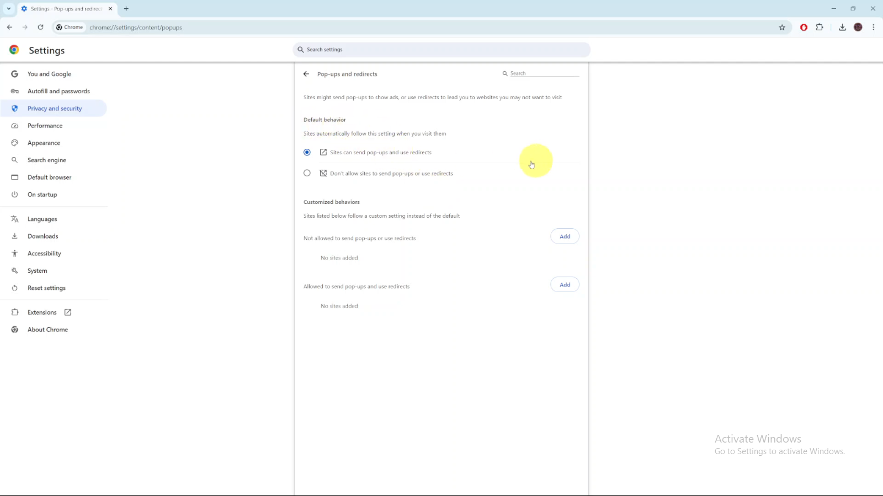
Task: Reload the page with refresh icon
Action: pyautogui.click(x=40, y=27)
